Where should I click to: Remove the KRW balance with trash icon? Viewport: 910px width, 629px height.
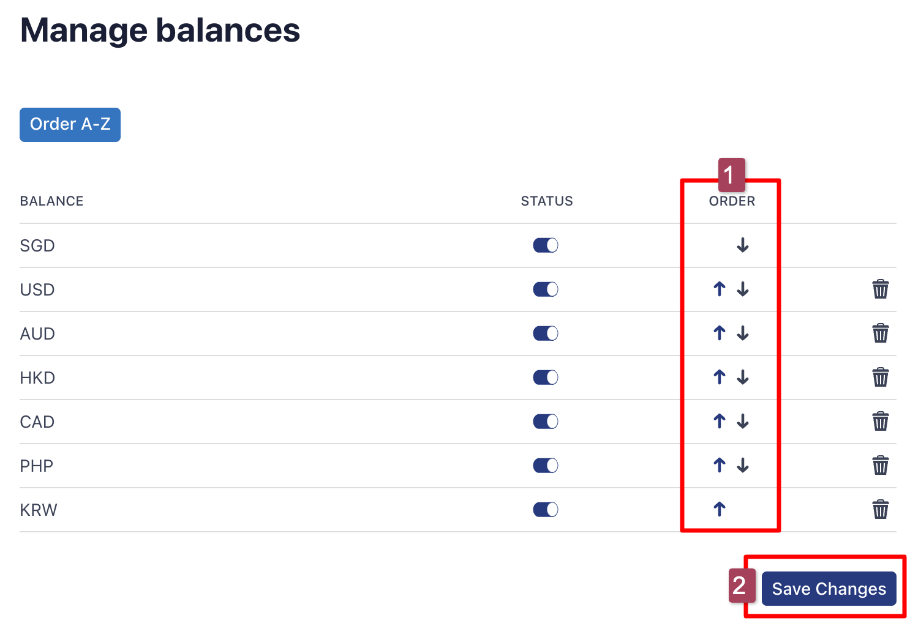coord(880,509)
